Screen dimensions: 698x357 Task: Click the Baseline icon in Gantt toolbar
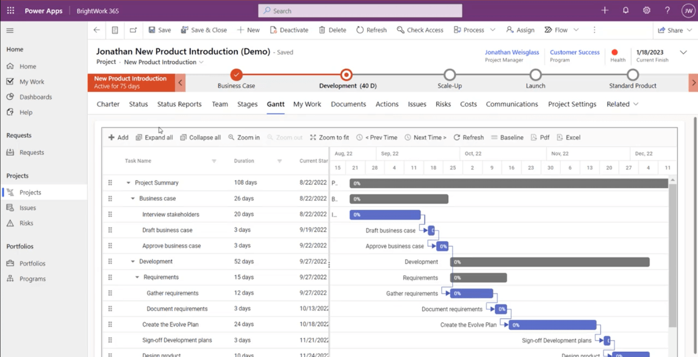click(x=495, y=138)
